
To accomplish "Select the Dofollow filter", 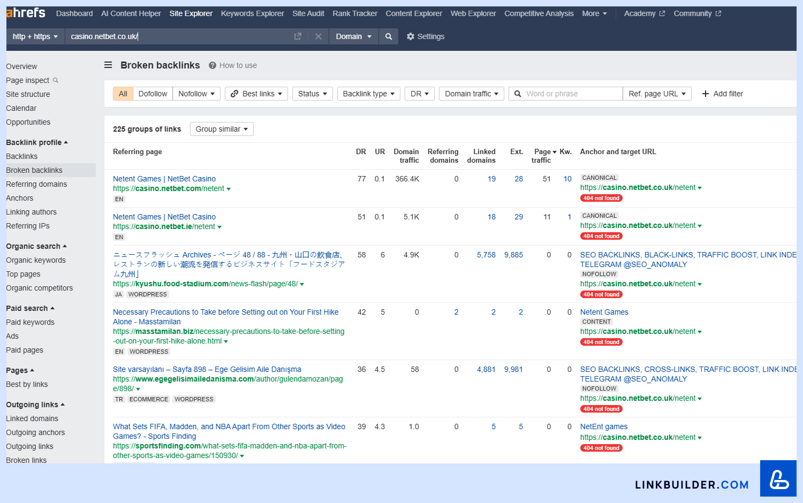I will pos(153,94).
